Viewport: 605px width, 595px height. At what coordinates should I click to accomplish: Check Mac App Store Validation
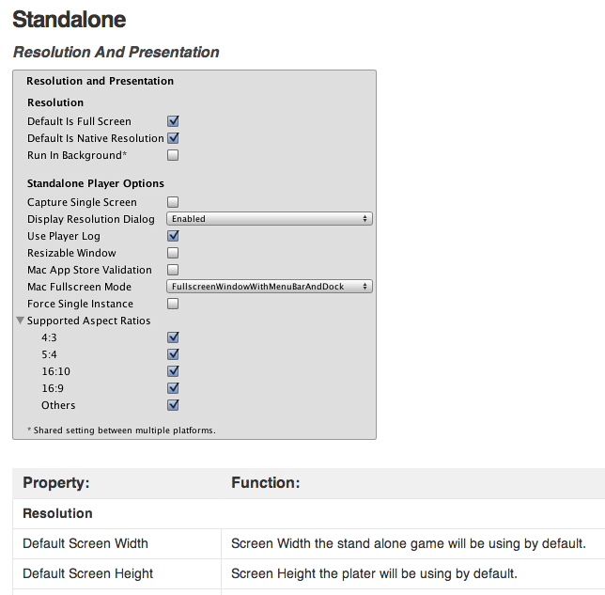click(x=173, y=270)
